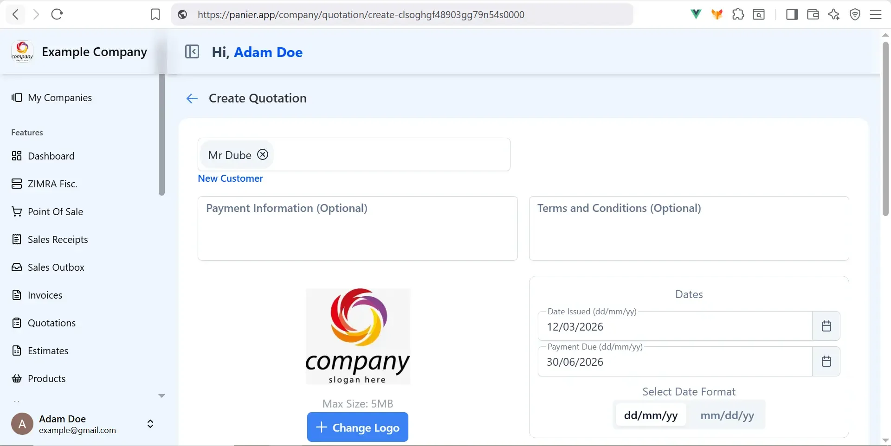Open Estimates page

click(40, 350)
